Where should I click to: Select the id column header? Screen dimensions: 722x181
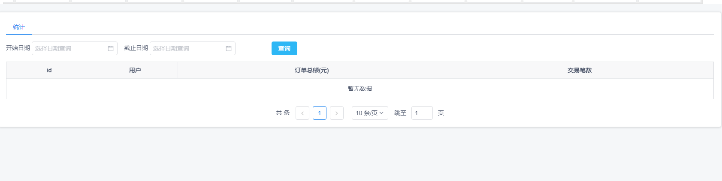(x=49, y=70)
